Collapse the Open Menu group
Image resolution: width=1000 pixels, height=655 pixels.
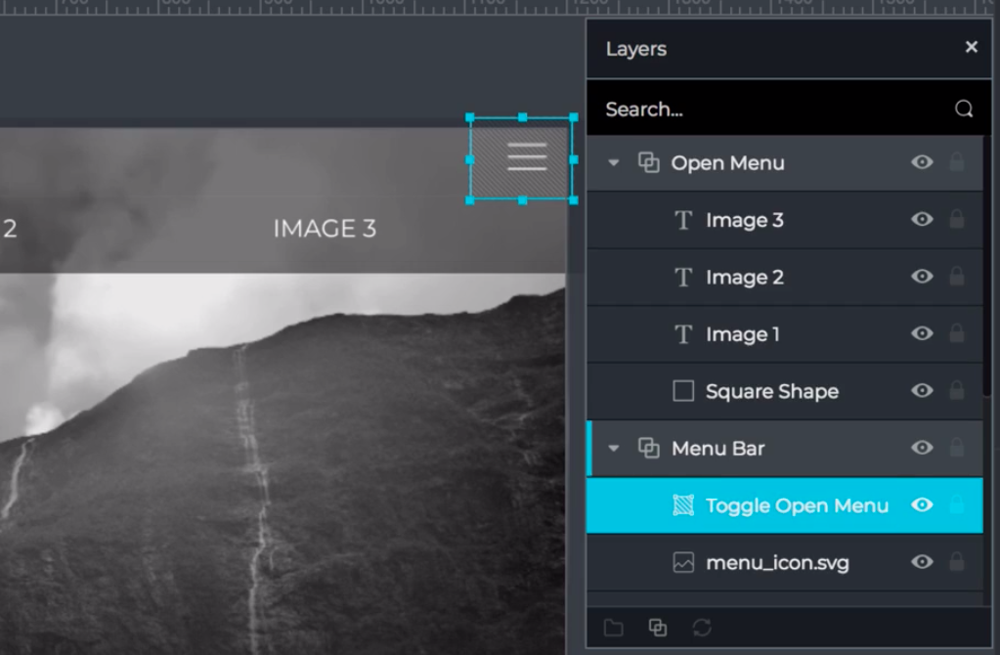[613, 162]
